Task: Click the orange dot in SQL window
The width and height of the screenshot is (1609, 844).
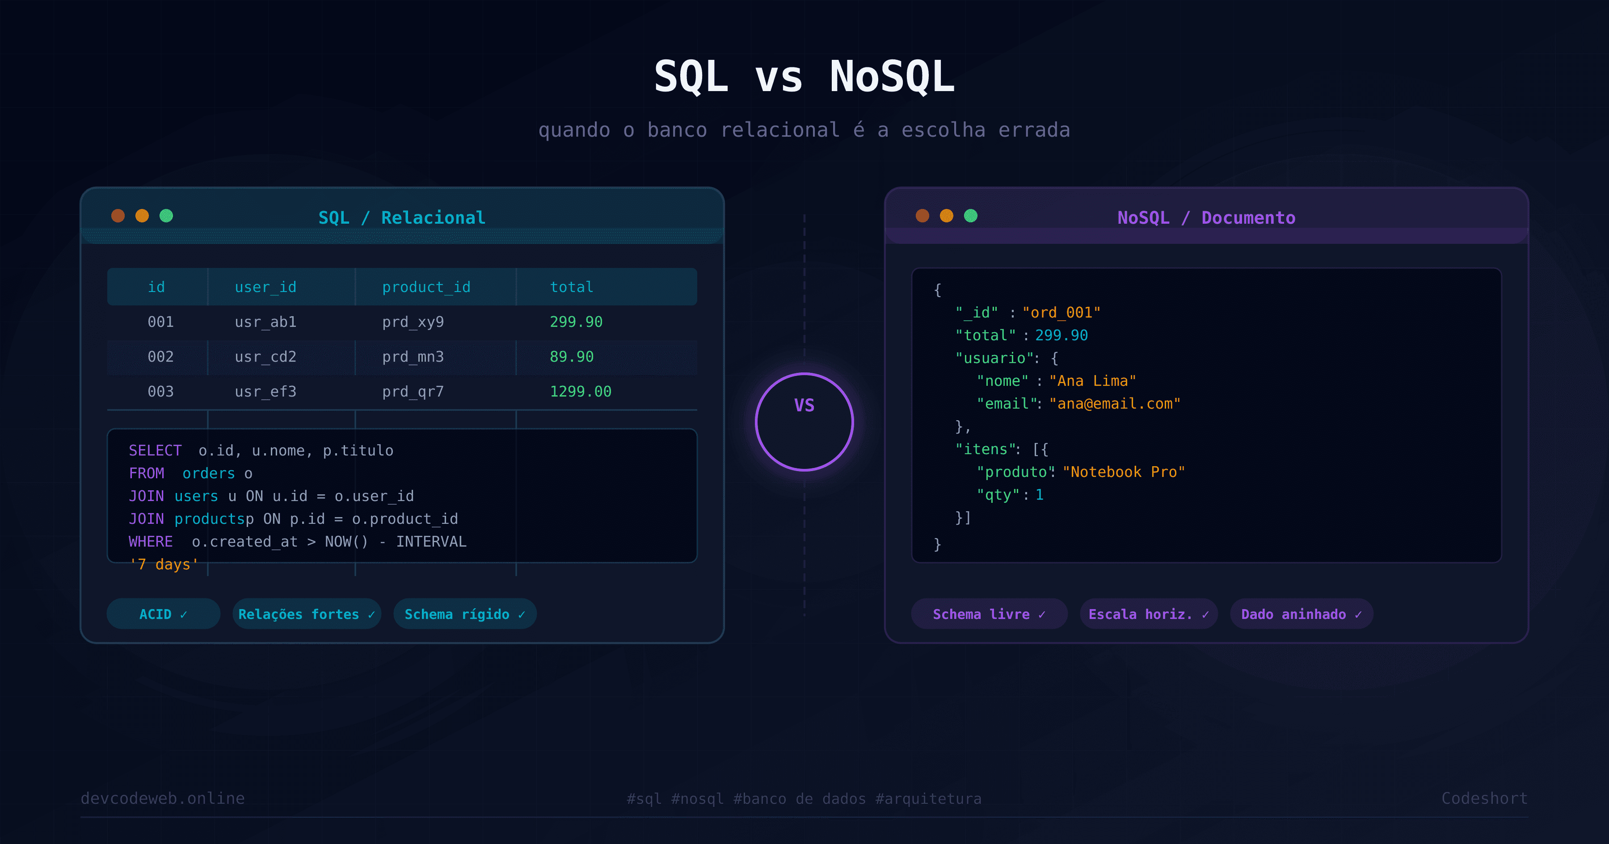Action: point(143,216)
